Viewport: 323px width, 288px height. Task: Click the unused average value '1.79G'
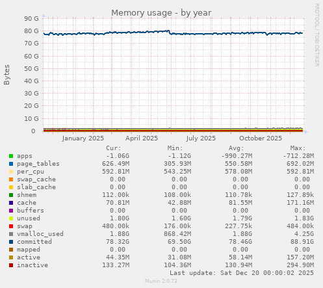pos(242,218)
